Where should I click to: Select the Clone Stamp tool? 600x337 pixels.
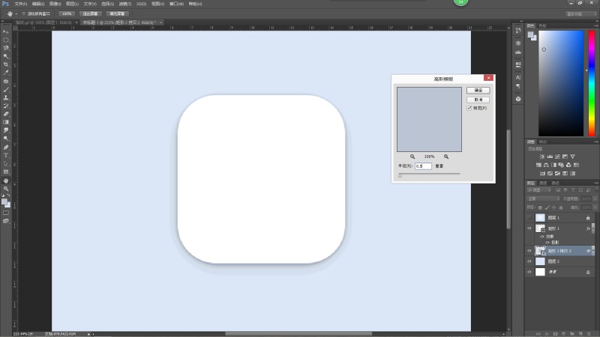tap(6, 98)
